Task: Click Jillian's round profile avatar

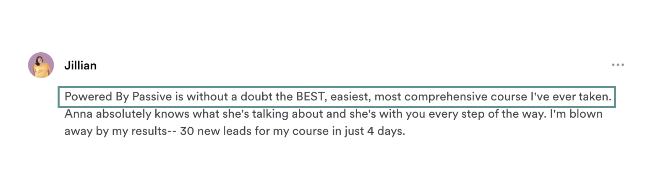Action: coord(41,65)
